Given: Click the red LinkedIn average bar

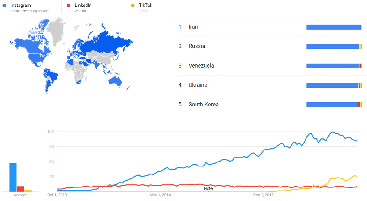Looking at the screenshot, I should (20, 189).
